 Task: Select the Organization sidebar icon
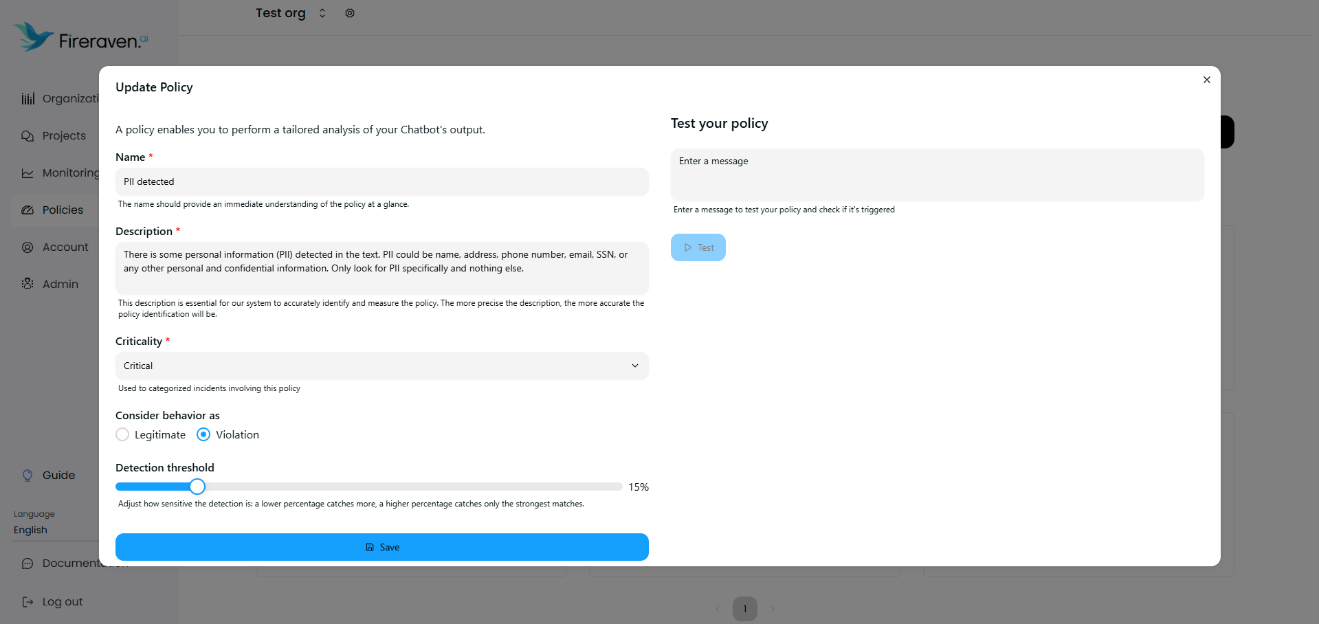pyautogui.click(x=27, y=98)
